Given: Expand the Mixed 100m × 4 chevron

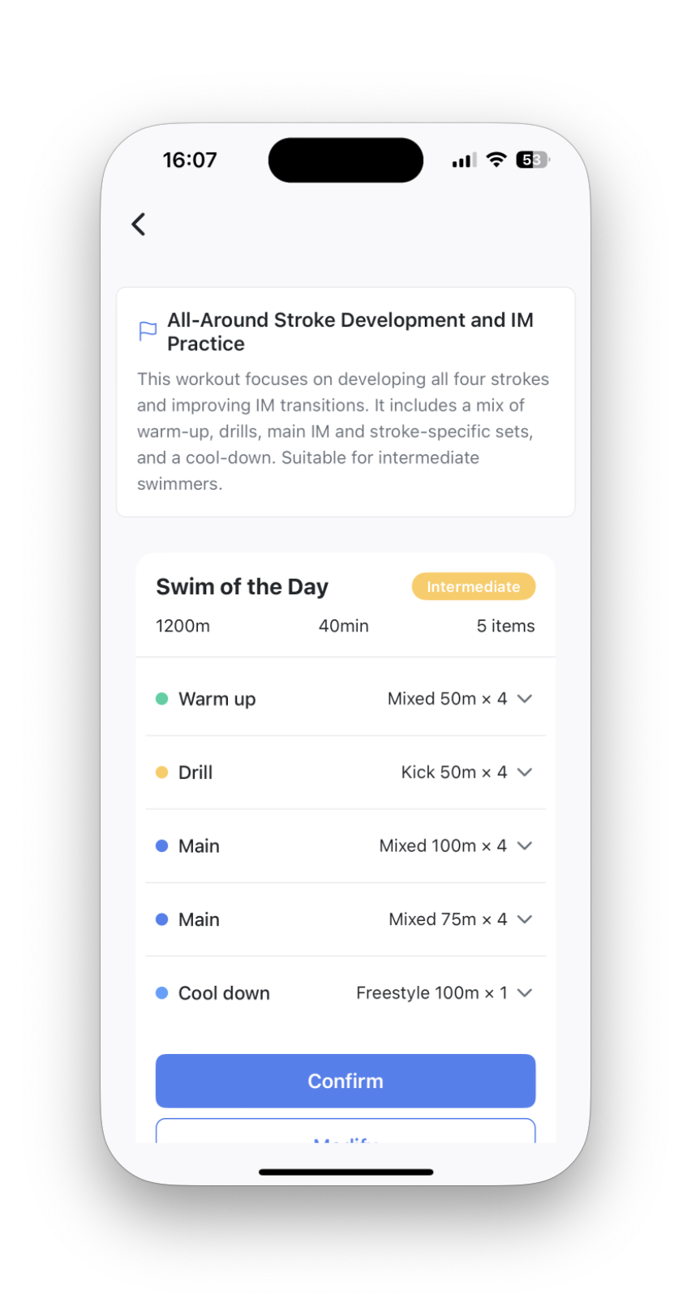Looking at the screenshot, I should pyautogui.click(x=525, y=846).
